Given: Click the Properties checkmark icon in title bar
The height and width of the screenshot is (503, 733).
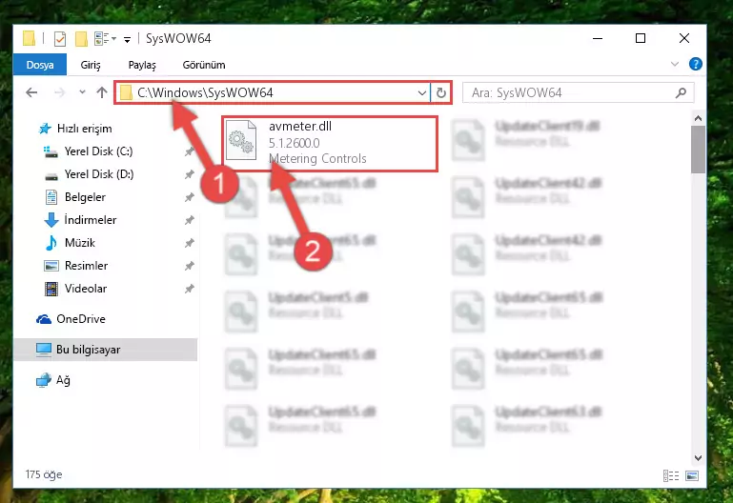Looking at the screenshot, I should click(x=60, y=39).
